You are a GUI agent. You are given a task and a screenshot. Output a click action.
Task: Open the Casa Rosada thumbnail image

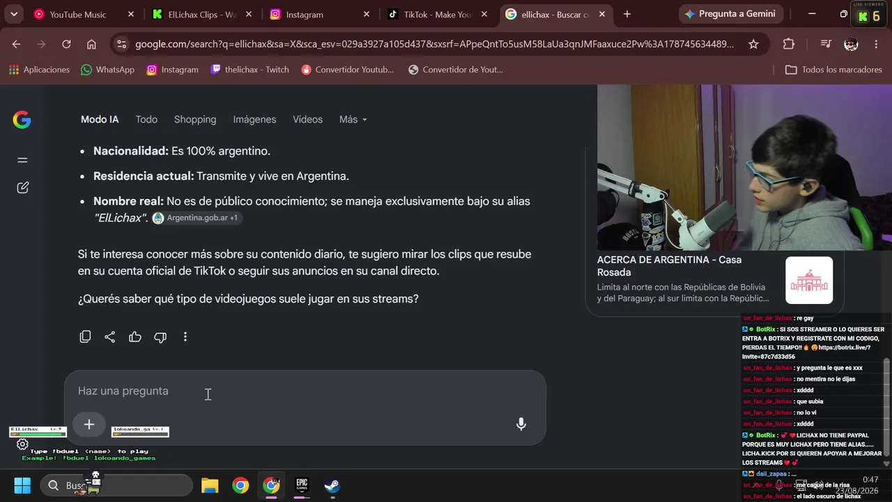(809, 280)
